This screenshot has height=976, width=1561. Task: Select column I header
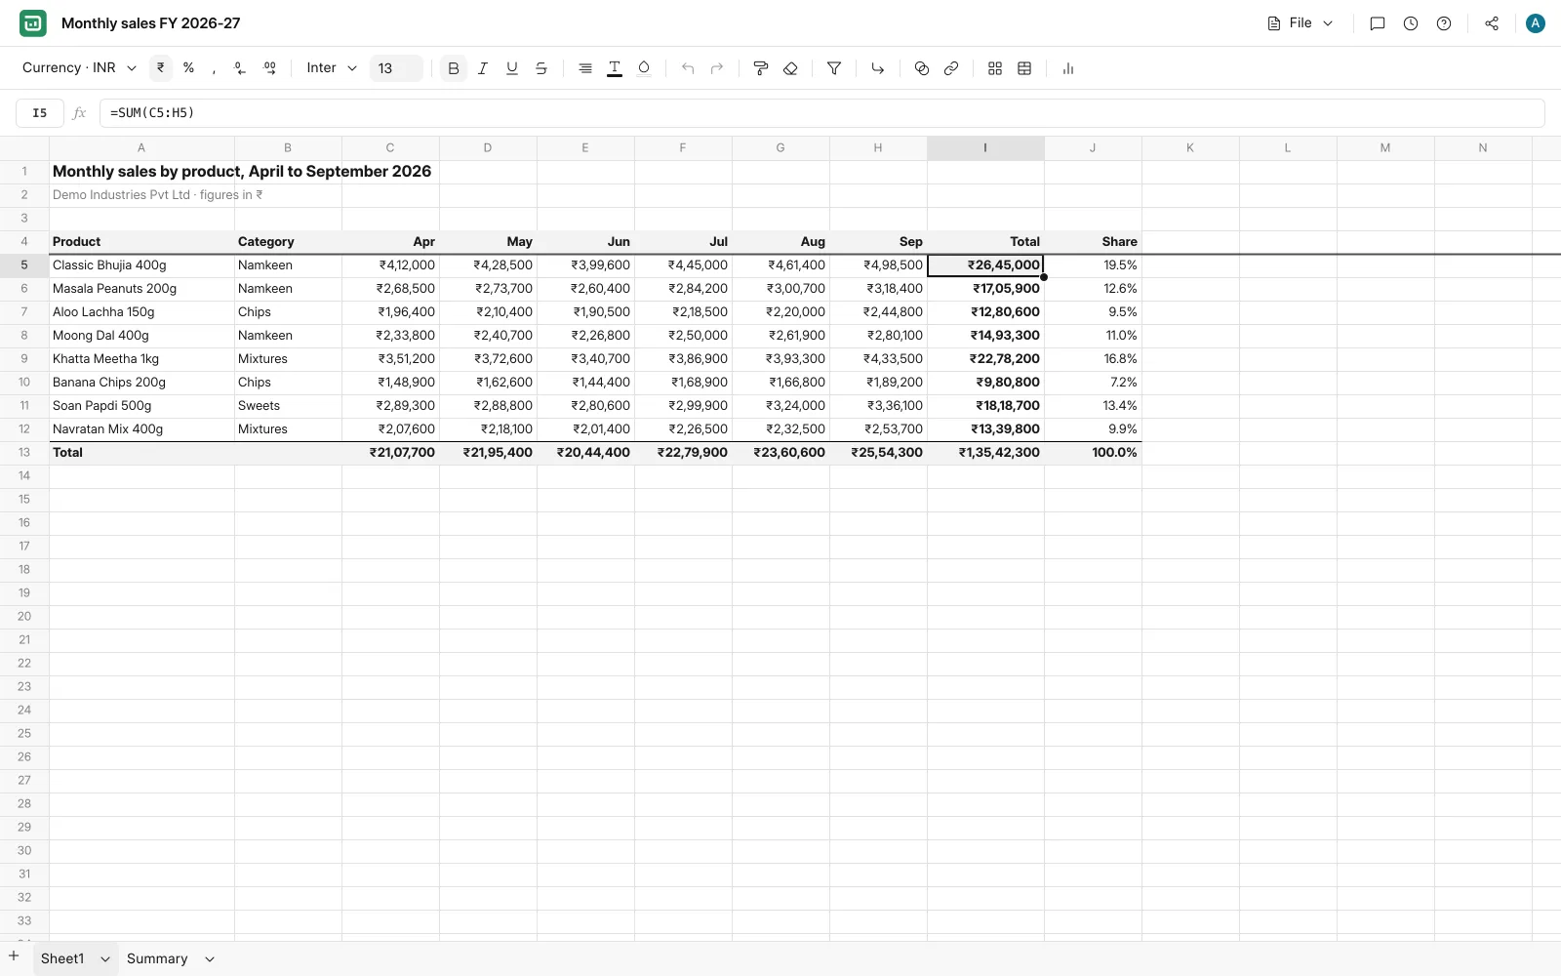(985, 148)
